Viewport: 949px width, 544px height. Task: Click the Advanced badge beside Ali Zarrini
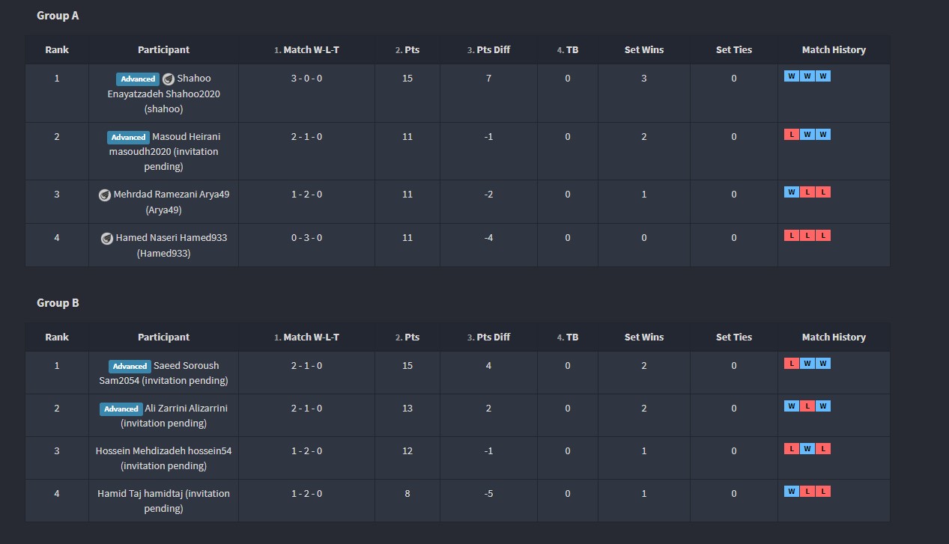coord(121,409)
